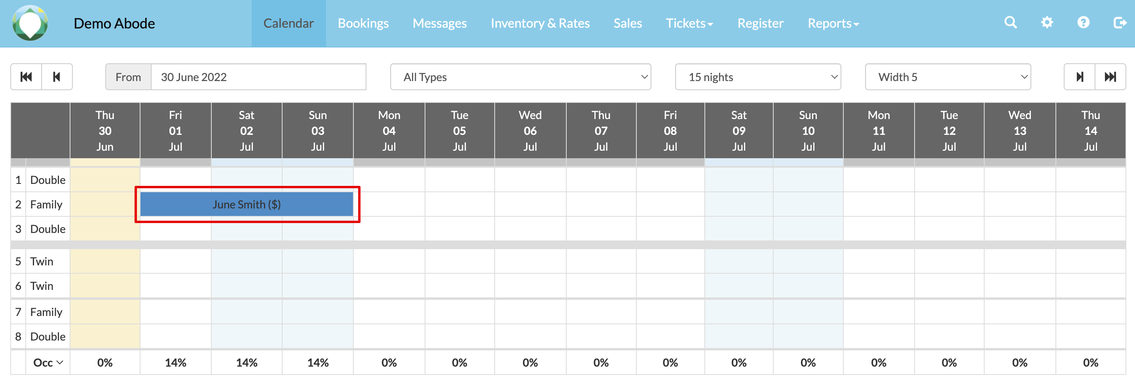1135x386 pixels.
Task: Open the Register page
Action: (x=760, y=23)
